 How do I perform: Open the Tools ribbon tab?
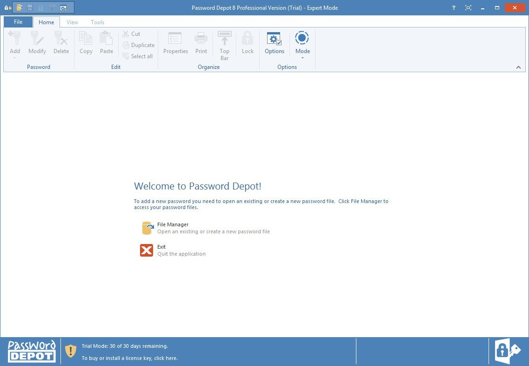pyautogui.click(x=97, y=22)
